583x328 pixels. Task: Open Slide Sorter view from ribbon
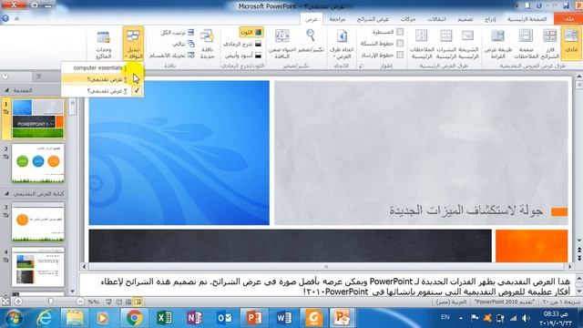[x=549, y=44]
